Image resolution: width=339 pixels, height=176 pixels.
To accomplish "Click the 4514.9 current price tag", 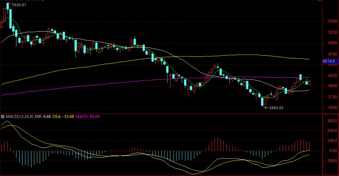I will [330, 61].
